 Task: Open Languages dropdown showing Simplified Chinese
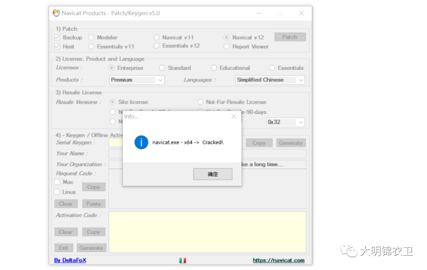pos(270,80)
